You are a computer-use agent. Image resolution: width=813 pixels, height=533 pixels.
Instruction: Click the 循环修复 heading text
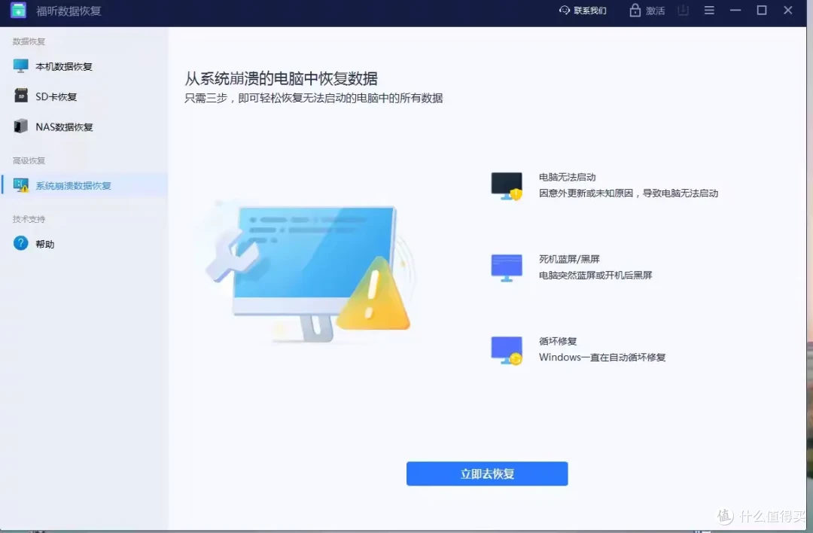tap(558, 341)
